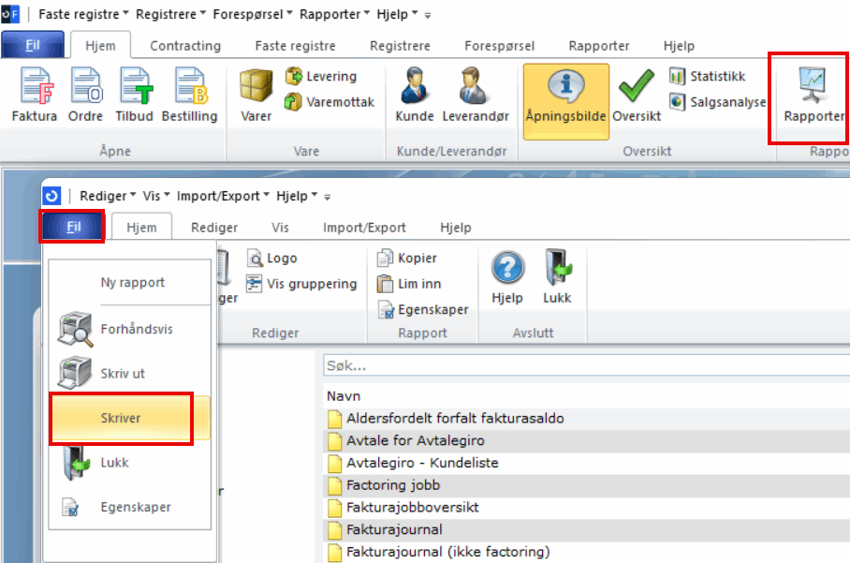Click the Kunde customer icon
Screen dimensions: 850x563
(x=415, y=96)
